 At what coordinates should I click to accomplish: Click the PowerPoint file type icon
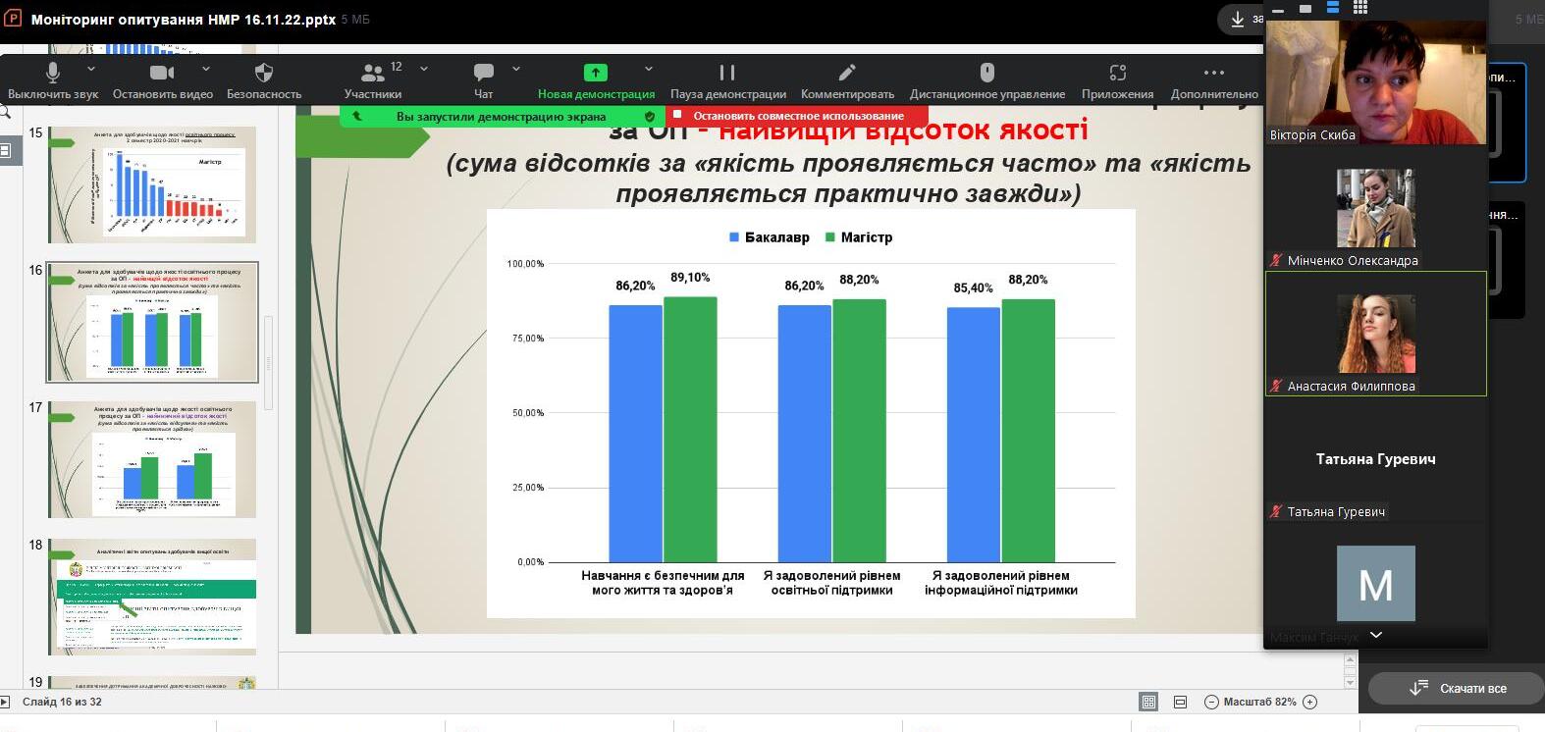pyautogui.click(x=14, y=19)
